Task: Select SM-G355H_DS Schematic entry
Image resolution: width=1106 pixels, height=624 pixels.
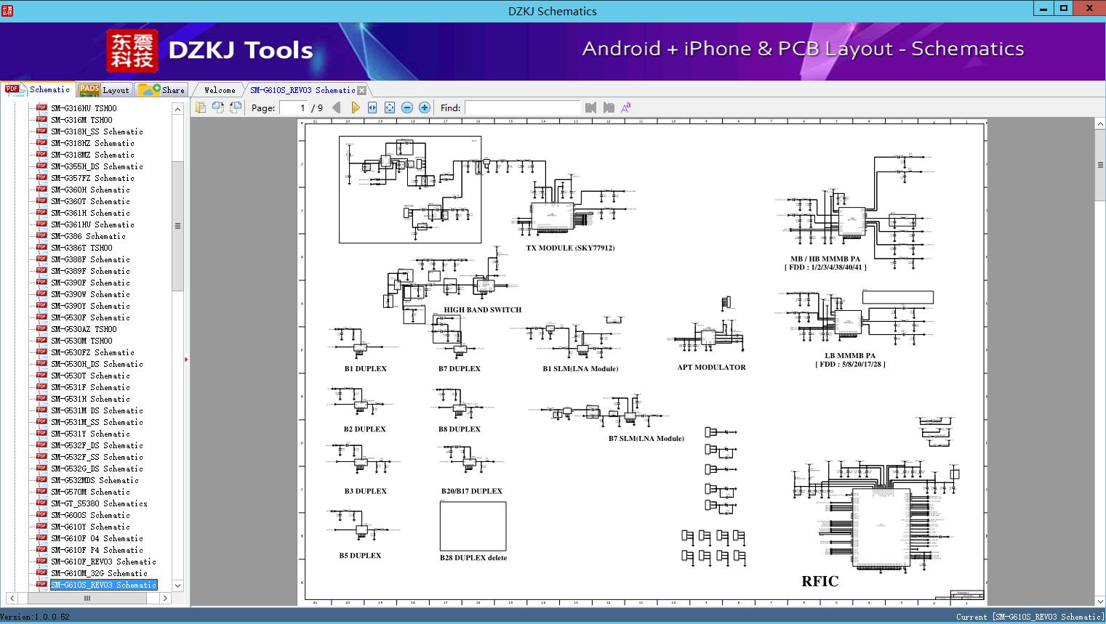Action: (97, 166)
